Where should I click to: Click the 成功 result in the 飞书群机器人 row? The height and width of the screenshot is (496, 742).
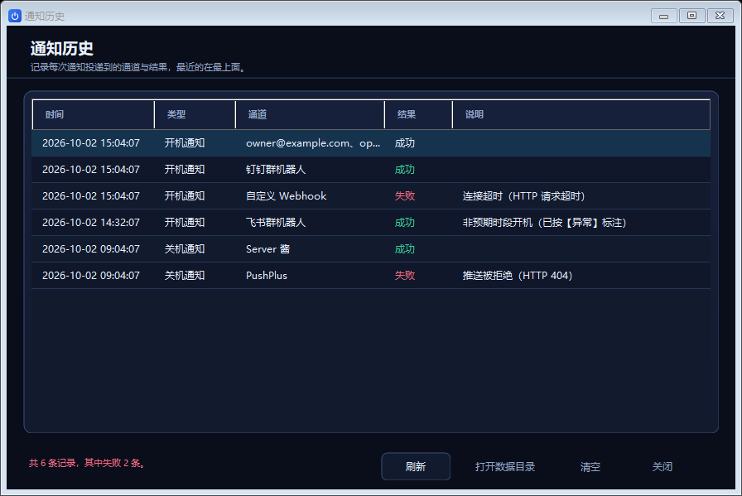pos(405,223)
